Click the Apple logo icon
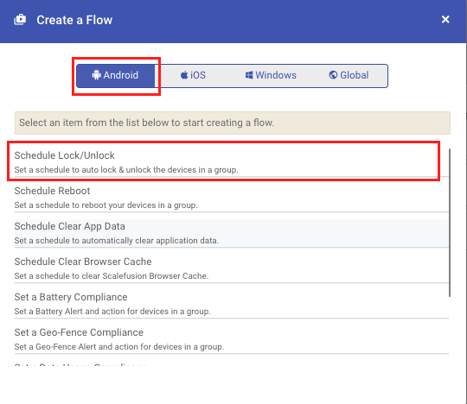This screenshot has height=404, width=467. [184, 75]
